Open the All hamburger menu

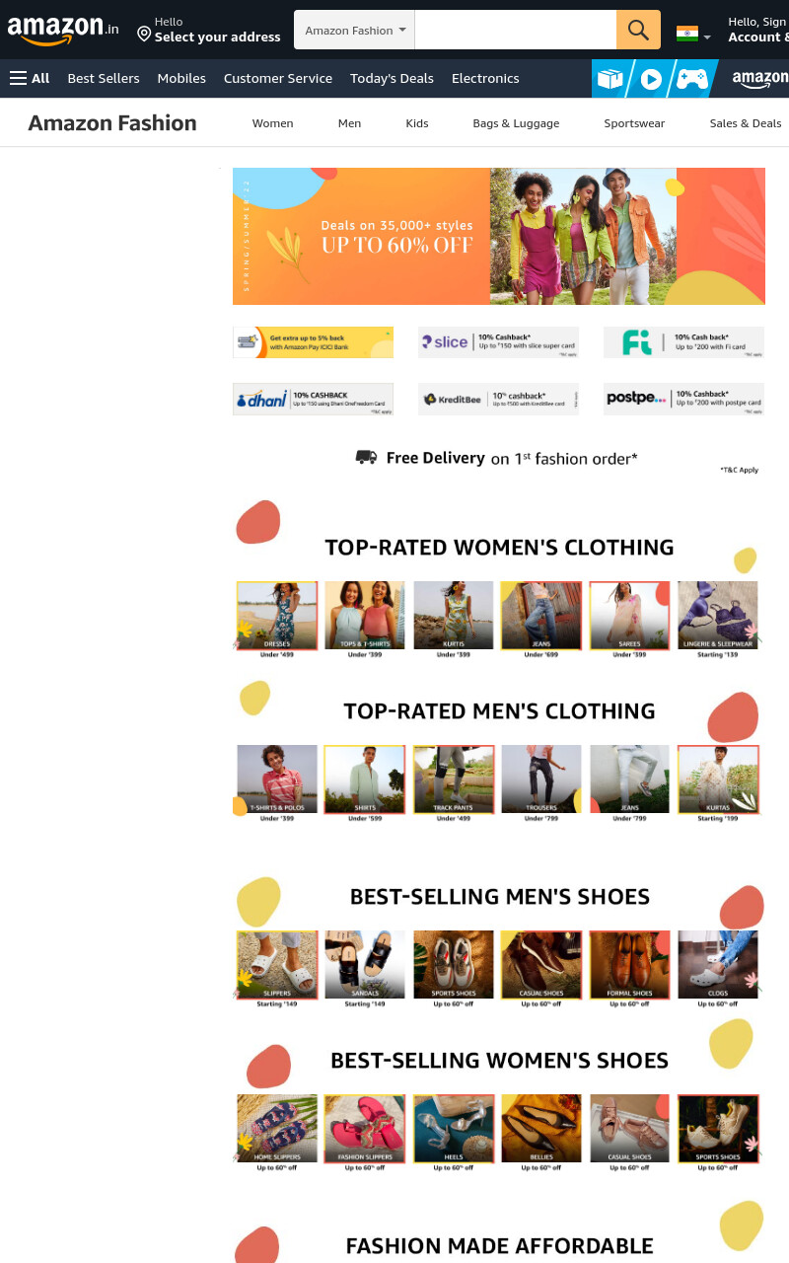[30, 78]
